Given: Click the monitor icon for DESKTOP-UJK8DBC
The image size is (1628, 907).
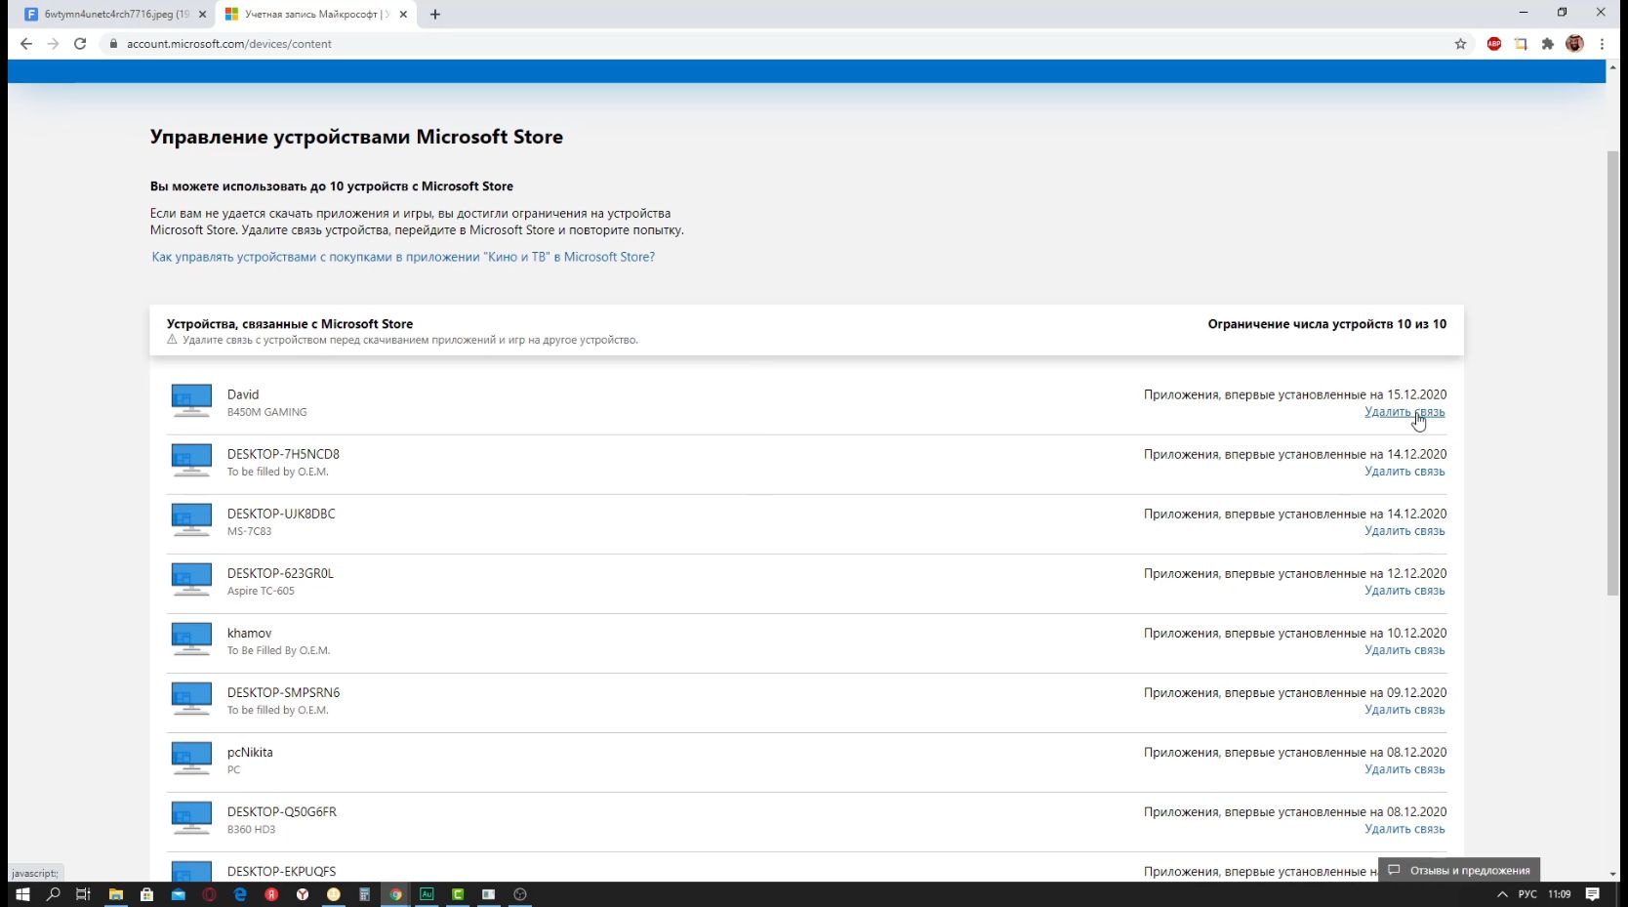Looking at the screenshot, I should tap(191, 519).
